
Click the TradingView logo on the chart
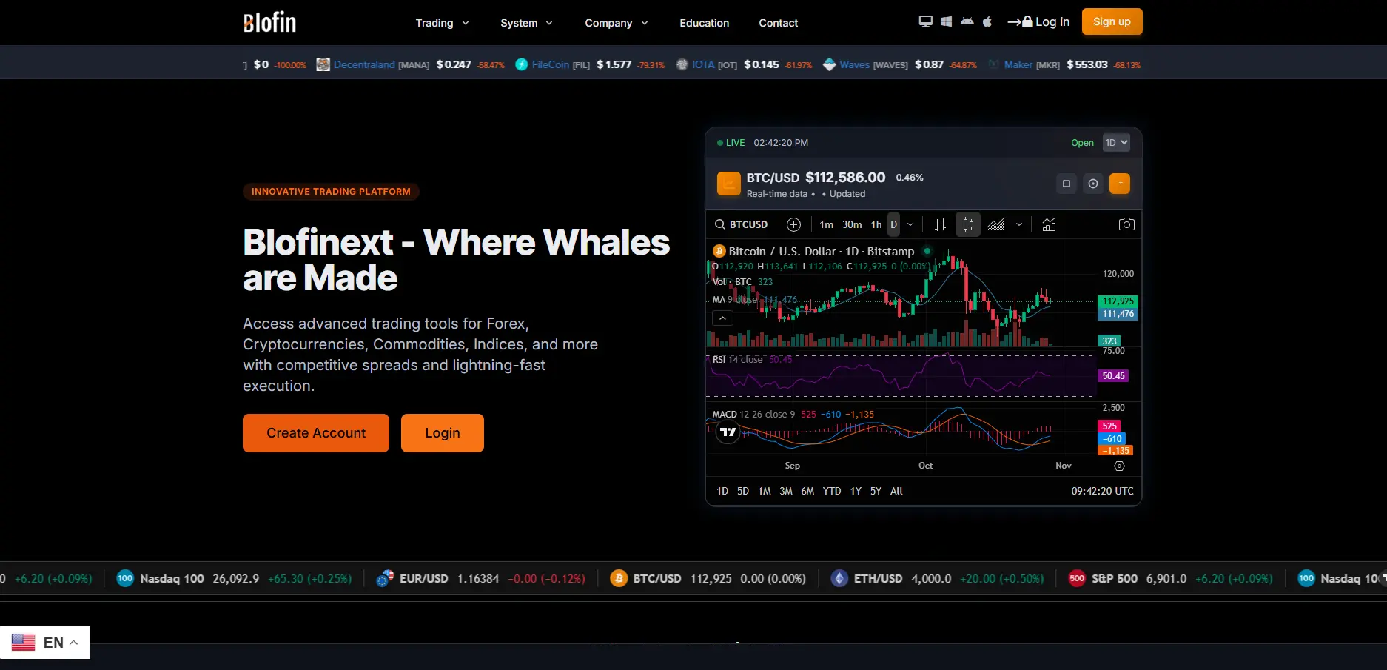pos(726,432)
